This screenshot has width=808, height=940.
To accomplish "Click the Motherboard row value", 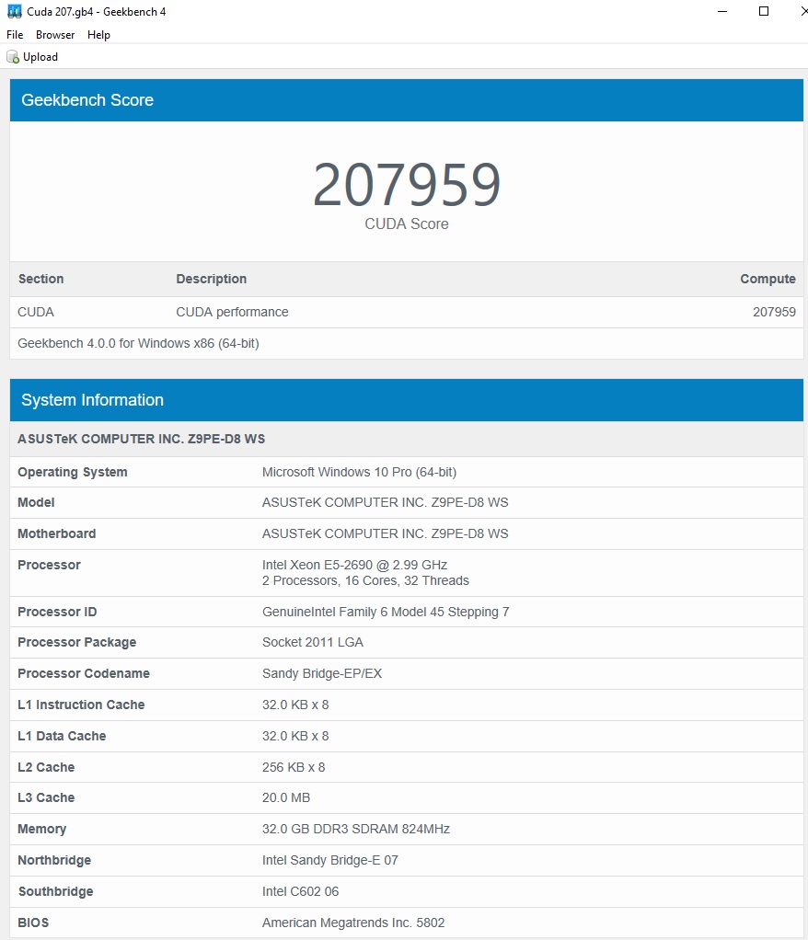I will tap(385, 533).
